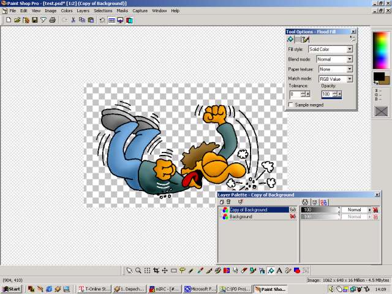Toggle the Tool Options roll-up arrow

point(353,39)
